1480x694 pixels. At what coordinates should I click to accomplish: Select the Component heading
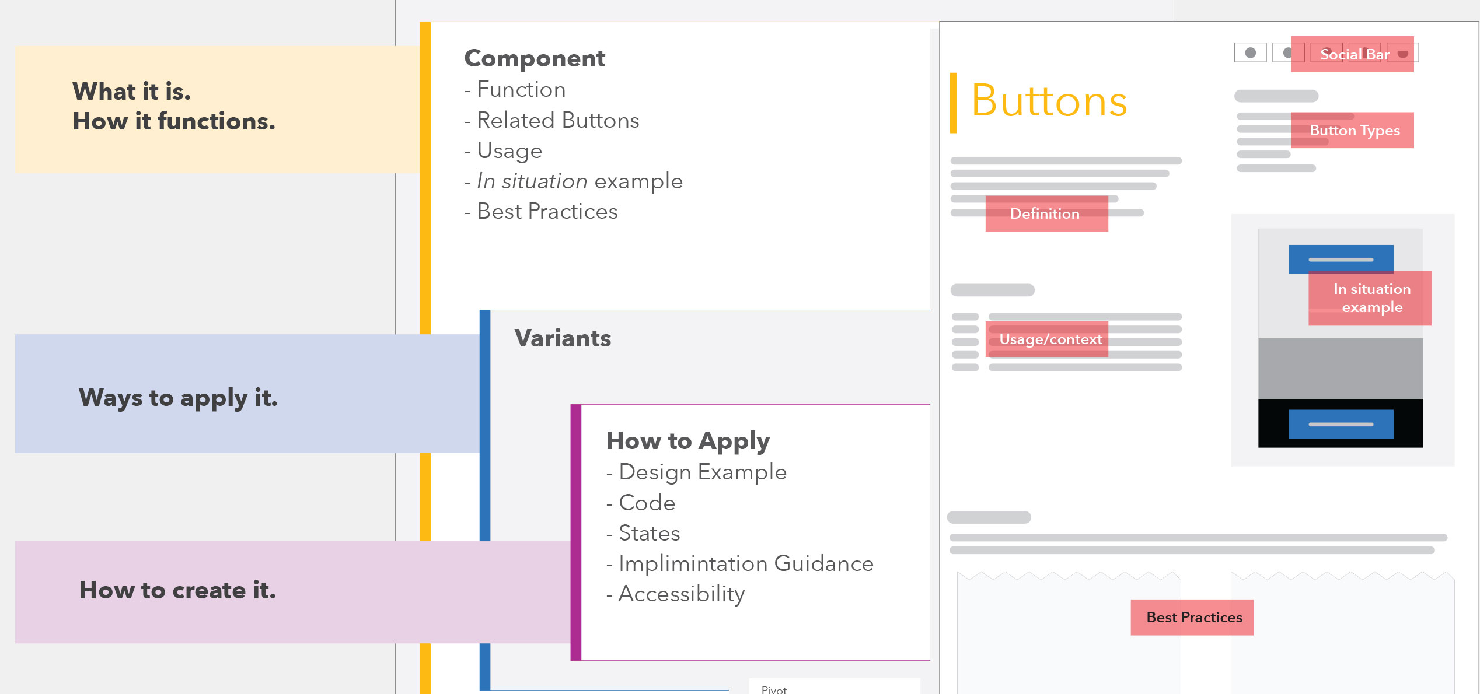pos(535,58)
